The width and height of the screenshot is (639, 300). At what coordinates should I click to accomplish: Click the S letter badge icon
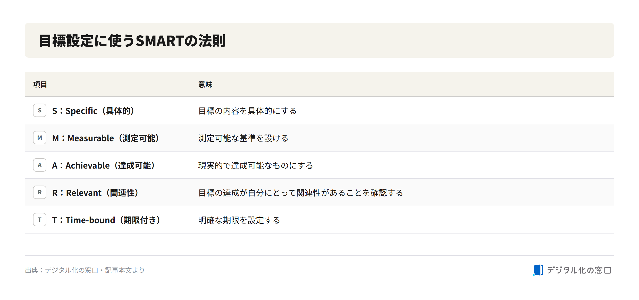(40, 110)
